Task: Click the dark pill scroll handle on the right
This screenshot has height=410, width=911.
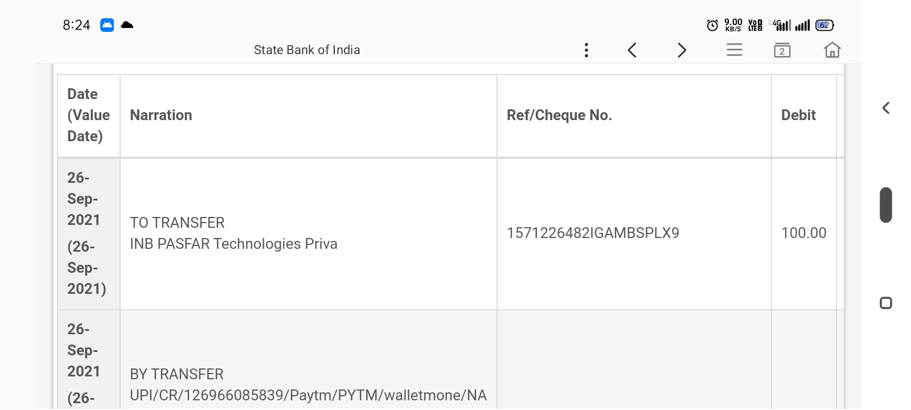Action: [886, 205]
